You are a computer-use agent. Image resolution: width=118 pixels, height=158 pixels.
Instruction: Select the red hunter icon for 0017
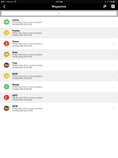[x=7, y=97]
